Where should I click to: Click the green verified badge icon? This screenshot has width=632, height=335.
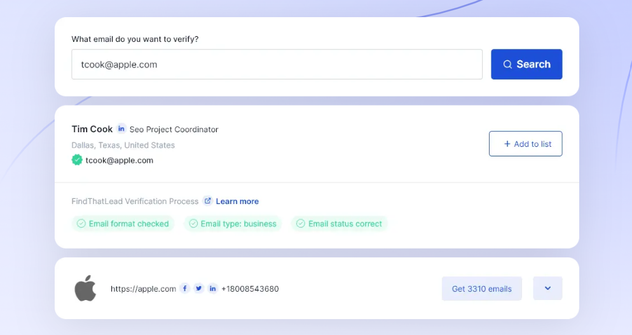[77, 160]
